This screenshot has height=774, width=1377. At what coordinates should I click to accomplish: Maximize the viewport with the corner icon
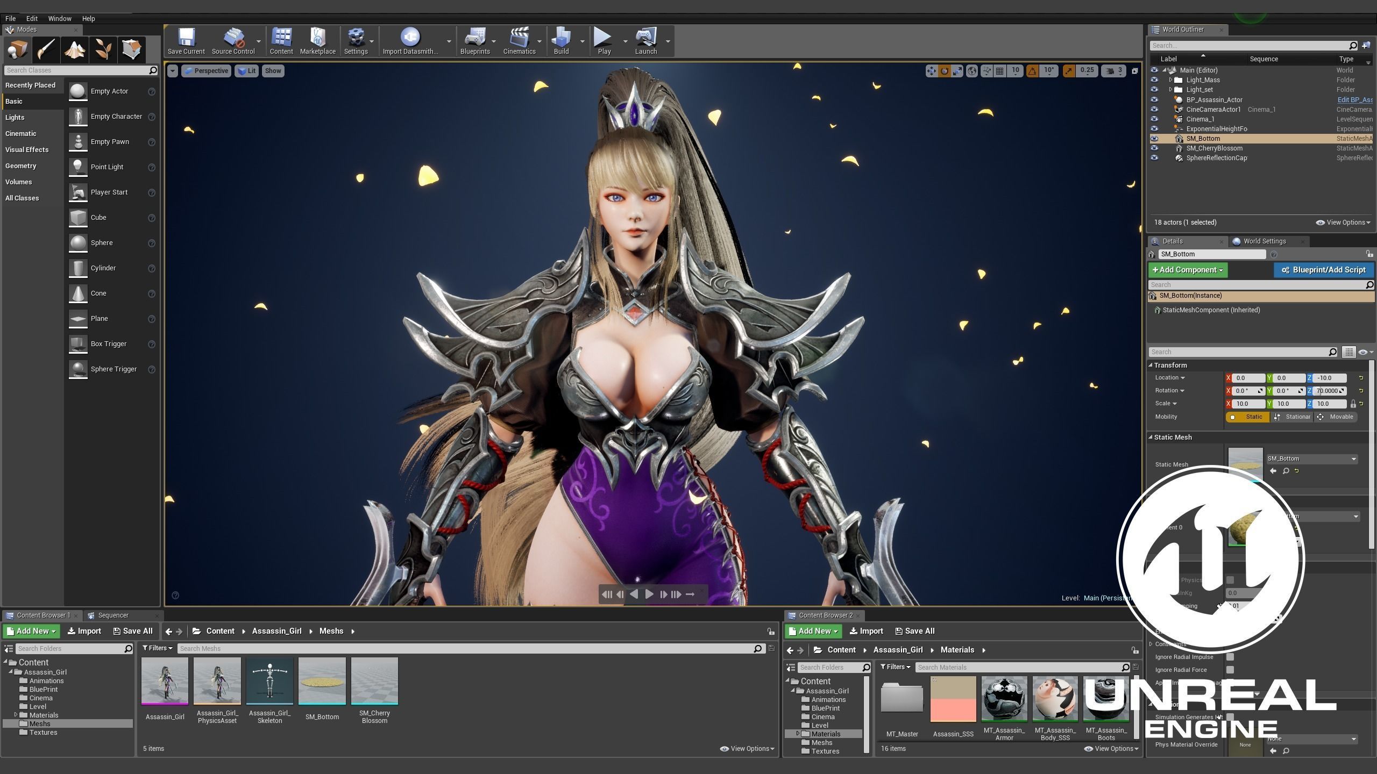click(1135, 71)
